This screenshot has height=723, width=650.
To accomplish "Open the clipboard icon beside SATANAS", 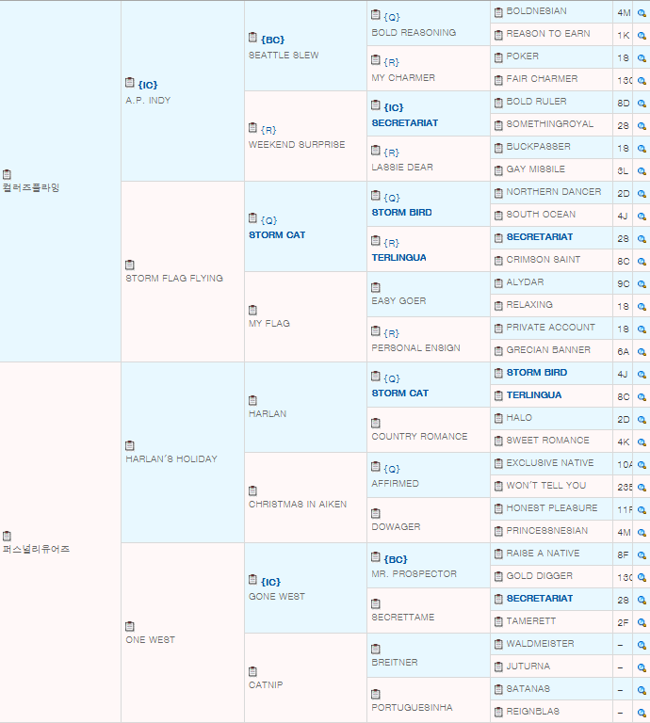I will (498, 689).
